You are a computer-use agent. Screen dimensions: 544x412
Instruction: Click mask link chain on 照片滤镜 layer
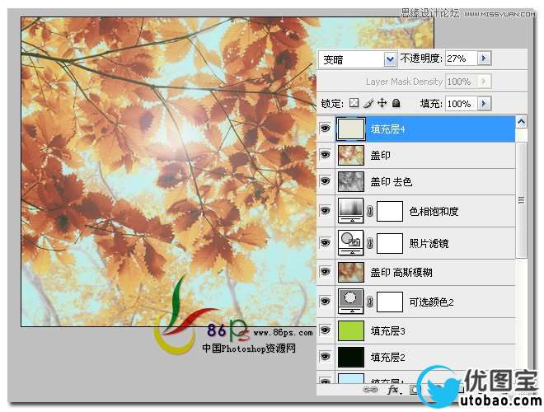pyautogui.click(x=370, y=243)
